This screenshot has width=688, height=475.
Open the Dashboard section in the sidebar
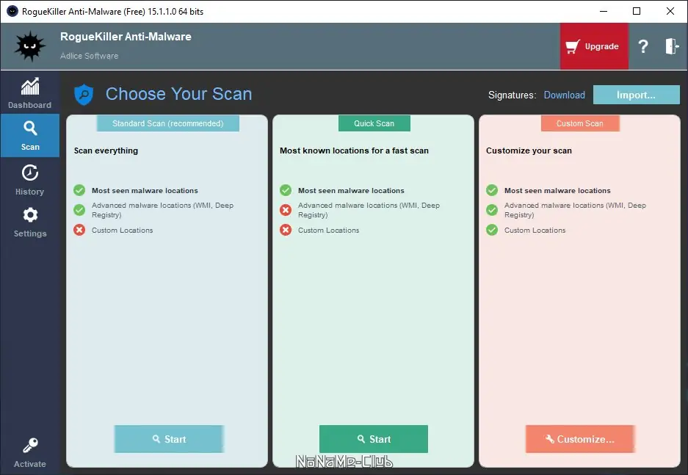pos(30,93)
